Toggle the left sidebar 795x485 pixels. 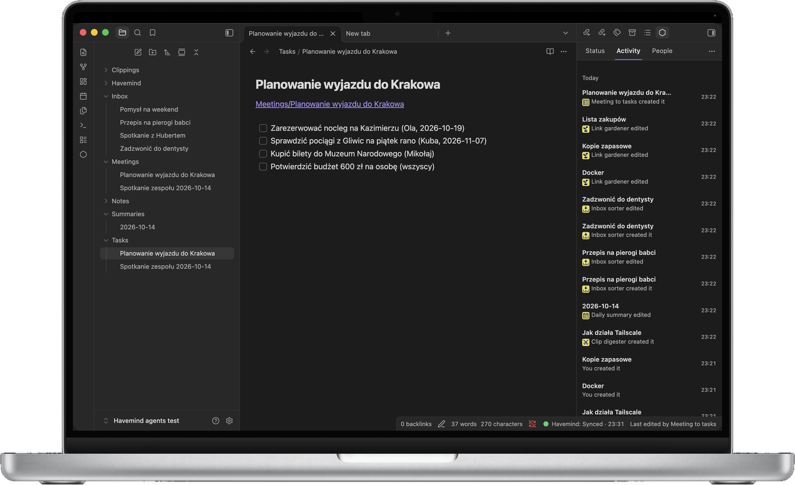[229, 33]
